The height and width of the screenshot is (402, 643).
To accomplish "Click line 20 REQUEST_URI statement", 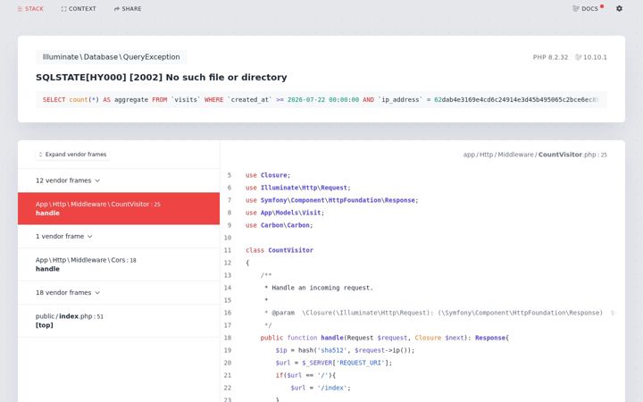I will pos(334,363).
